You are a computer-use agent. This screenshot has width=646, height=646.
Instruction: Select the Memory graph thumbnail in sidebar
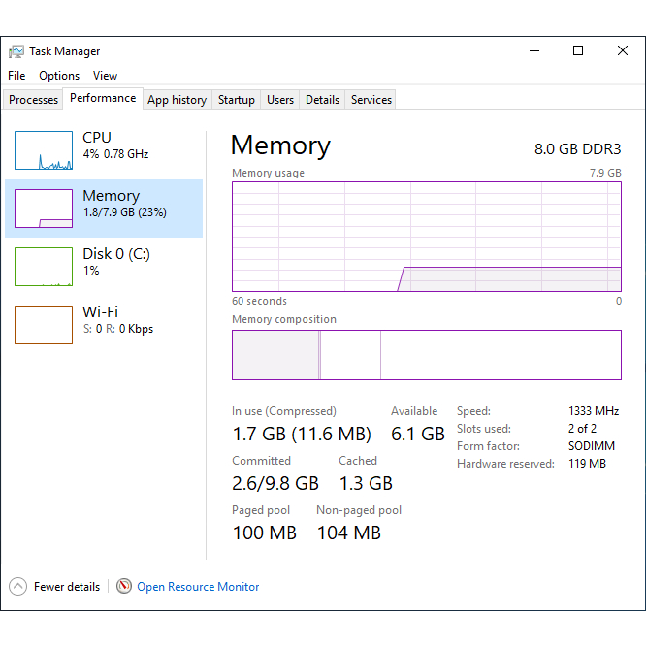click(x=44, y=209)
